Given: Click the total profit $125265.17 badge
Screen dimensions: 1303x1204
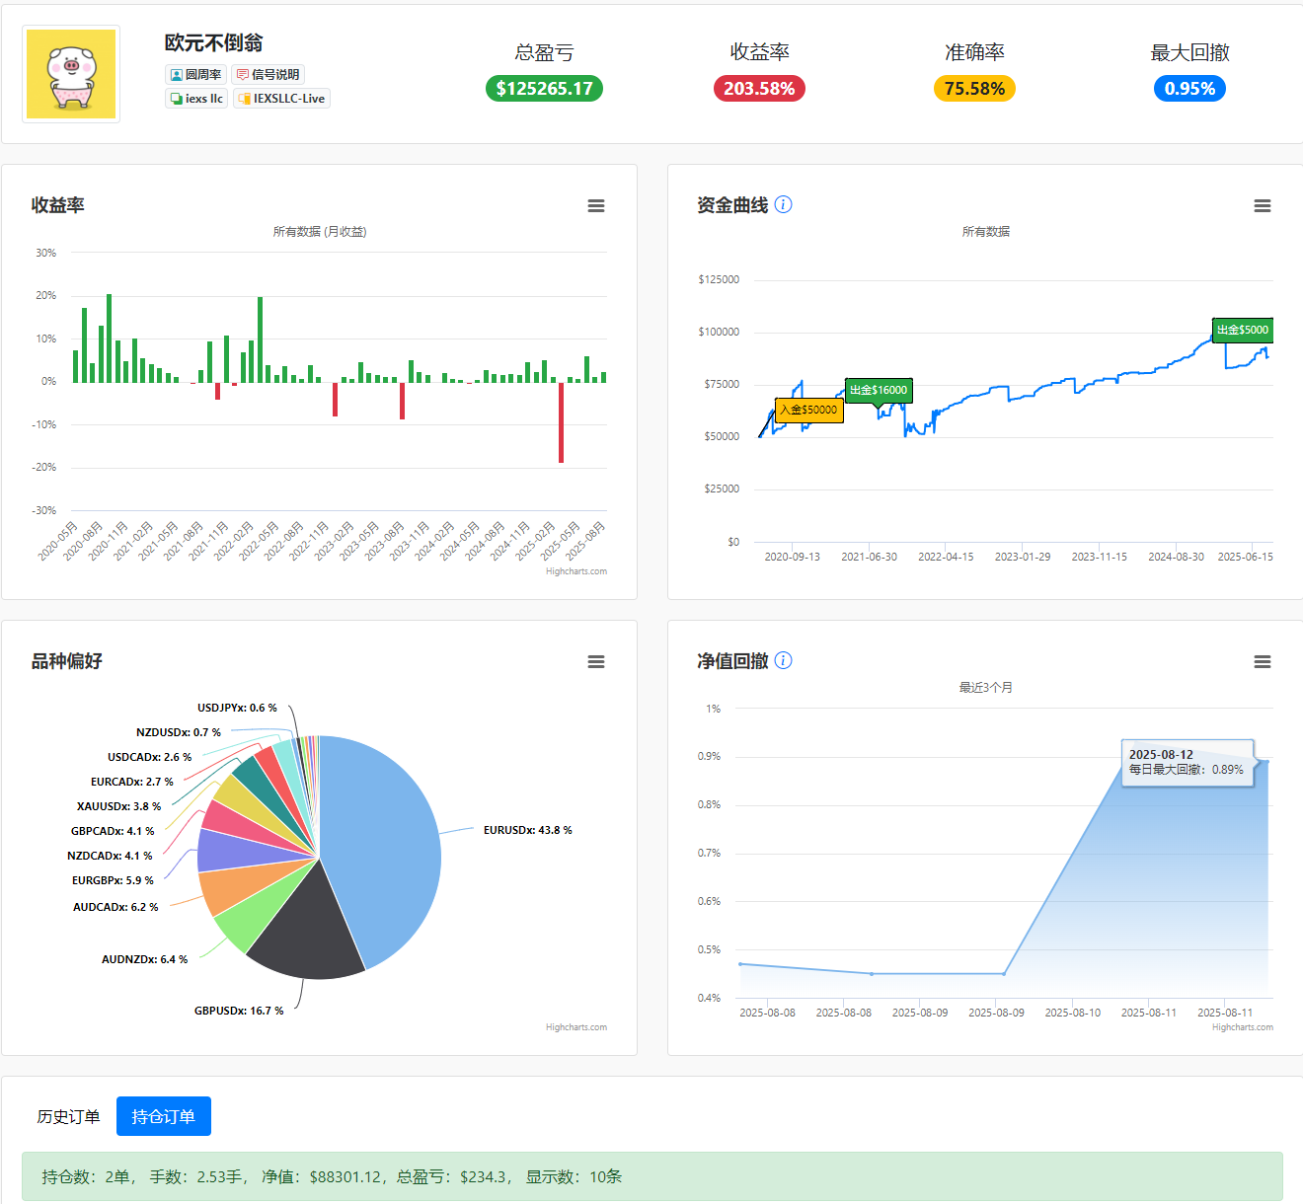Looking at the screenshot, I should tap(544, 89).
